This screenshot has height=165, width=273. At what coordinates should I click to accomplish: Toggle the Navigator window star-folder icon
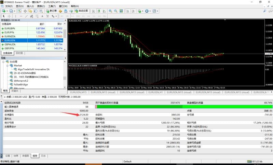tap(30, 11)
